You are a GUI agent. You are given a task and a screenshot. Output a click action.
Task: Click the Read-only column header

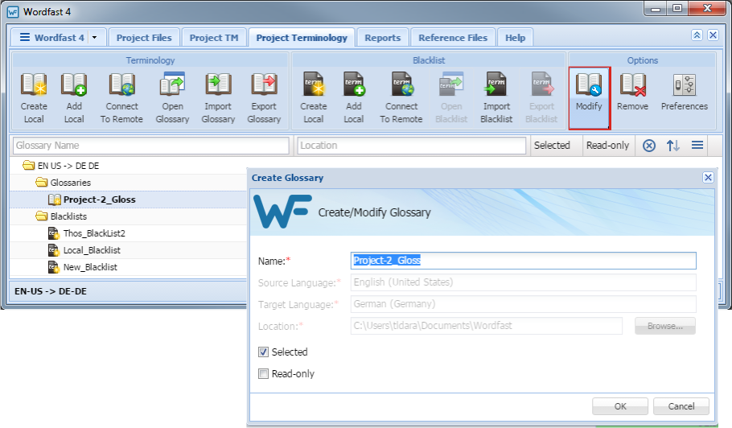tap(607, 145)
